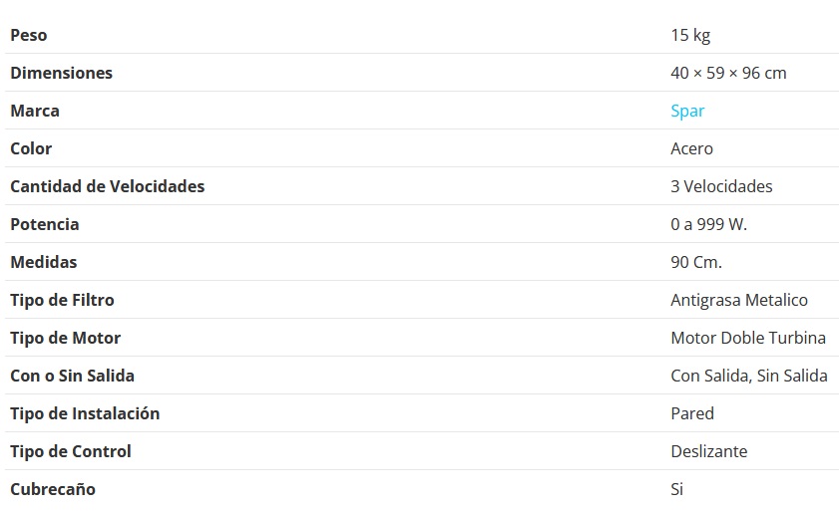
Task: Select the Con o Sin Salida label
Action: (72, 376)
